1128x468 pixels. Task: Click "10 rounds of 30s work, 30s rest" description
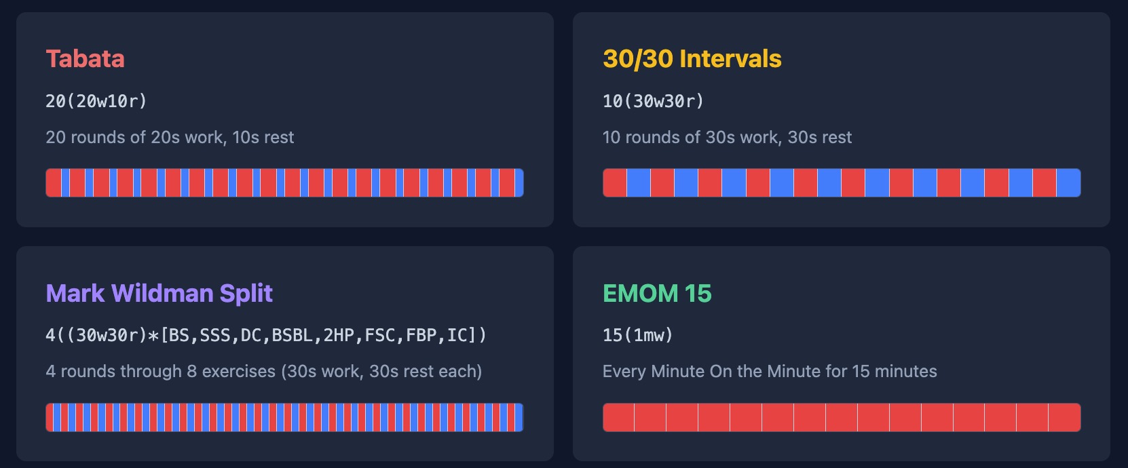coord(727,137)
